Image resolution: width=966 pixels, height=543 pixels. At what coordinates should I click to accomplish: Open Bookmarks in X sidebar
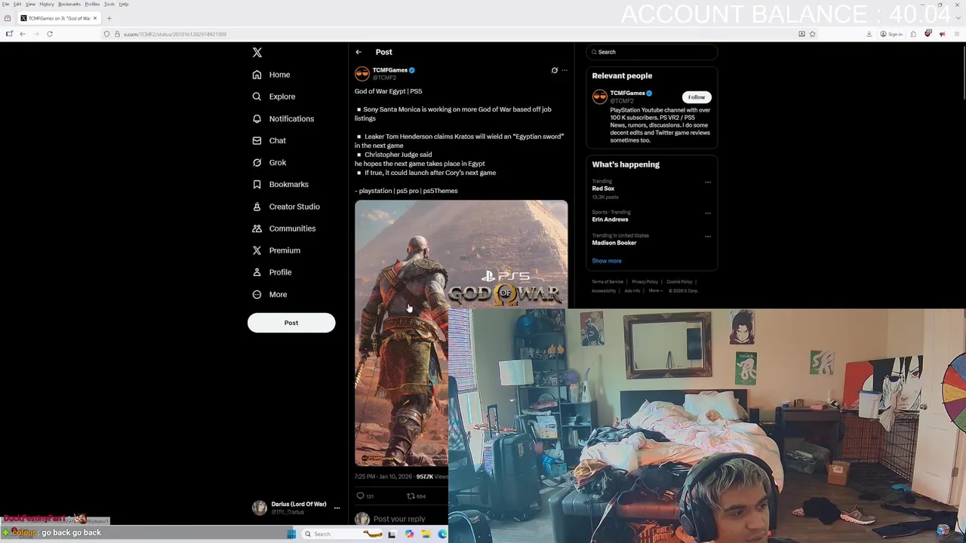point(280,184)
